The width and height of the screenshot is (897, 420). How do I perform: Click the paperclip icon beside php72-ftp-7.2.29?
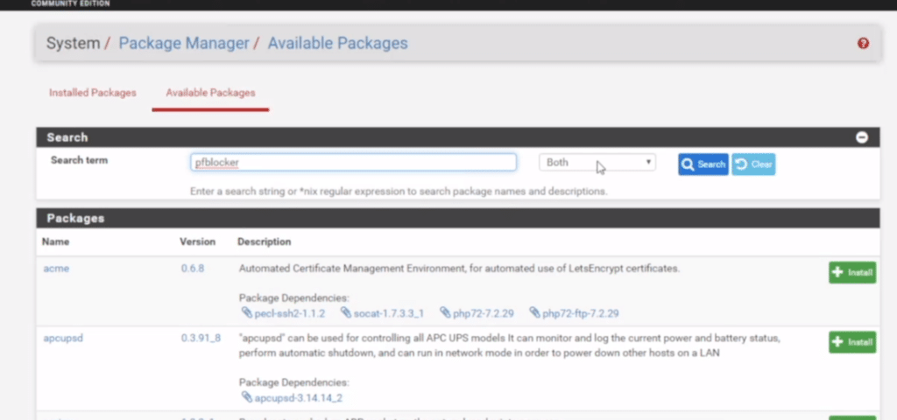[534, 312]
